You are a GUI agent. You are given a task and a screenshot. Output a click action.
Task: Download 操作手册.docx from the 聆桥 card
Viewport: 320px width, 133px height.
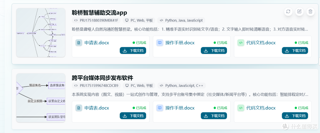pyautogui.click(x=214, y=51)
